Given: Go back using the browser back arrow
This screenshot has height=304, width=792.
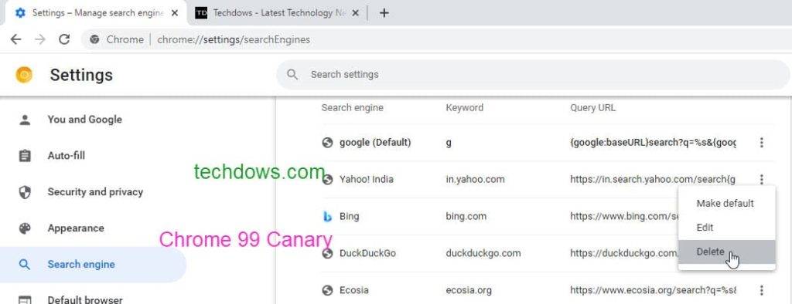Looking at the screenshot, I should click(x=15, y=39).
